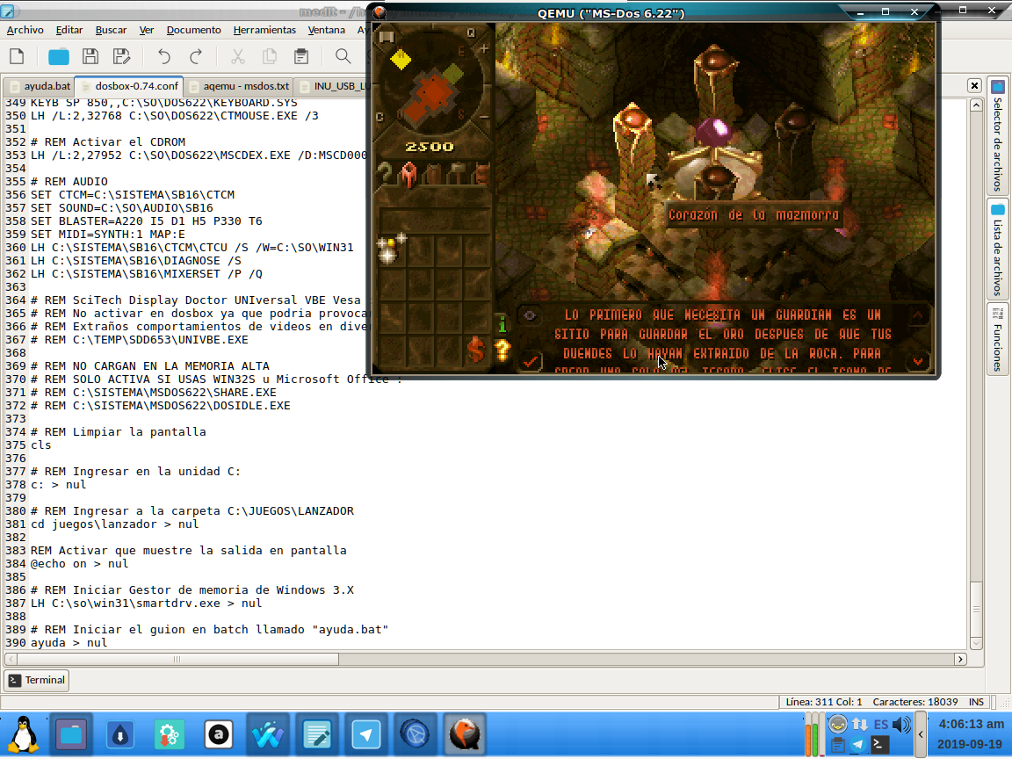
Task: Open the Buscar menu
Action: click(111, 30)
